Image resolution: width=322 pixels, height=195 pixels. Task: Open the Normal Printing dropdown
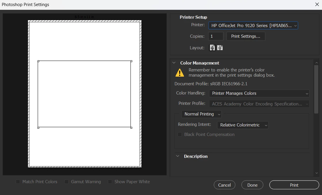[201, 114]
